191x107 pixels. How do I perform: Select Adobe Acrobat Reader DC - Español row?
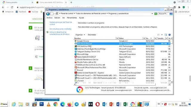click(122, 73)
